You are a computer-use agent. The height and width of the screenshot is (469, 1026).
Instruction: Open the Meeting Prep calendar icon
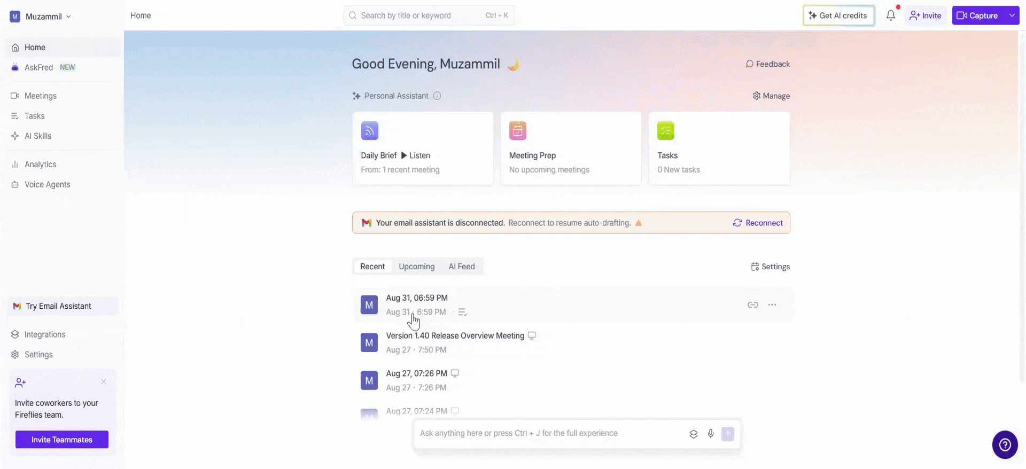pyautogui.click(x=518, y=130)
